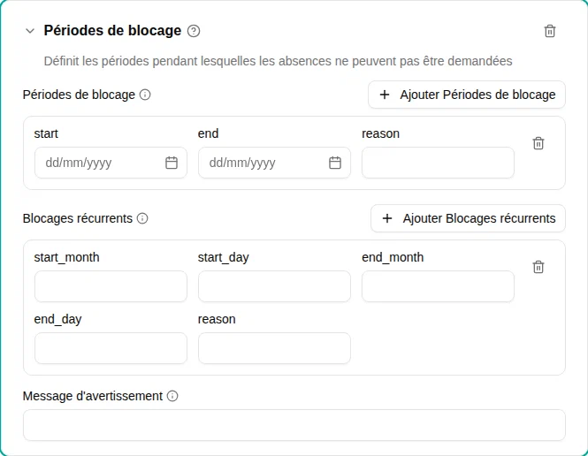Focus the end_day input
Image resolution: width=588 pixels, height=456 pixels.
(111, 348)
